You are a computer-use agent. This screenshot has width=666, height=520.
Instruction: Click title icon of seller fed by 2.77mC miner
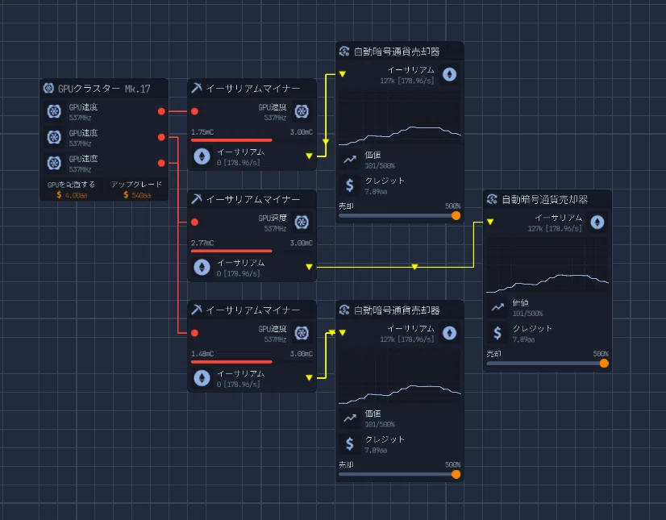(493, 199)
